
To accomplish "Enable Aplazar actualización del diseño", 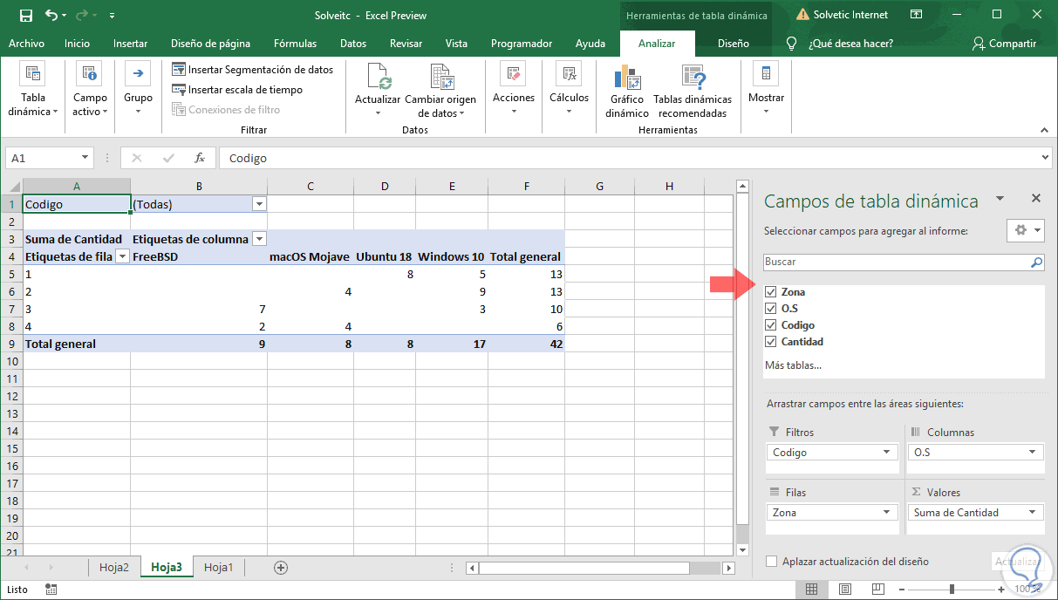I will [771, 562].
